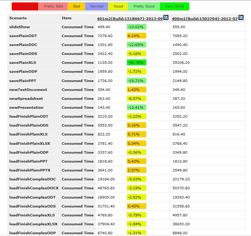Select the loadFinishComplexDOCX scenario row
This screenshot has height=236, width=251.
(x=126, y=188)
